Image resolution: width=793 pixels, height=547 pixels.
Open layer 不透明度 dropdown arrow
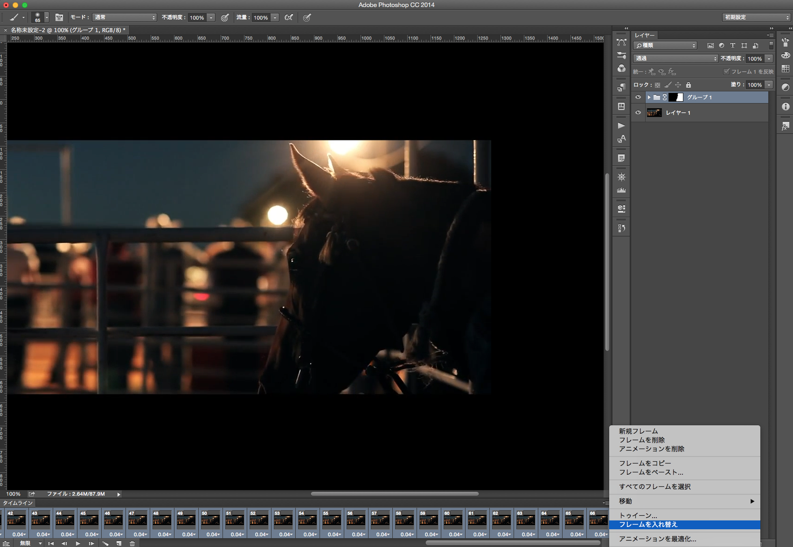(769, 58)
